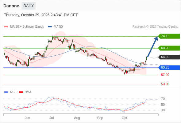The height and width of the screenshot is (123, 181).
Task: Click the Danone title text
Action: coord(11,6)
